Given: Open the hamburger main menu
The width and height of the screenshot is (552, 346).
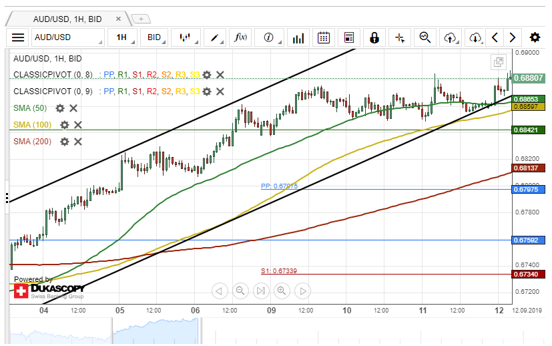Looking at the screenshot, I should [x=18, y=37].
